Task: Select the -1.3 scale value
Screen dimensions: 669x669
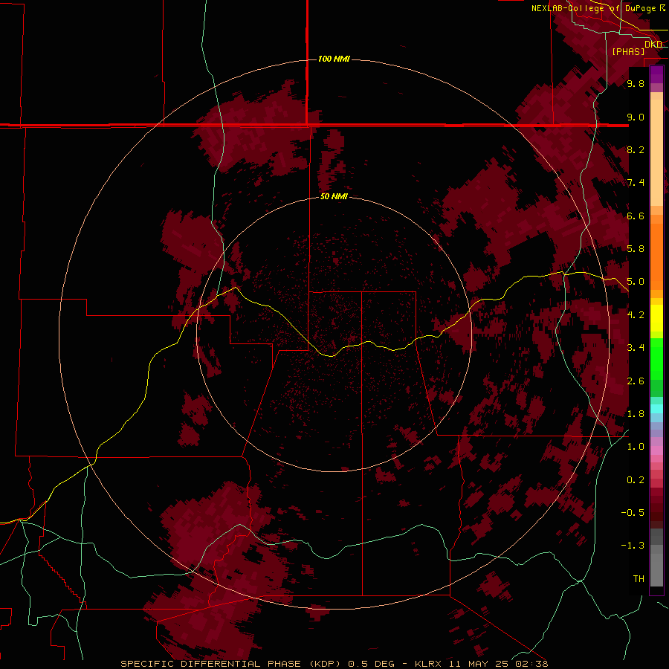Action: pos(633,546)
